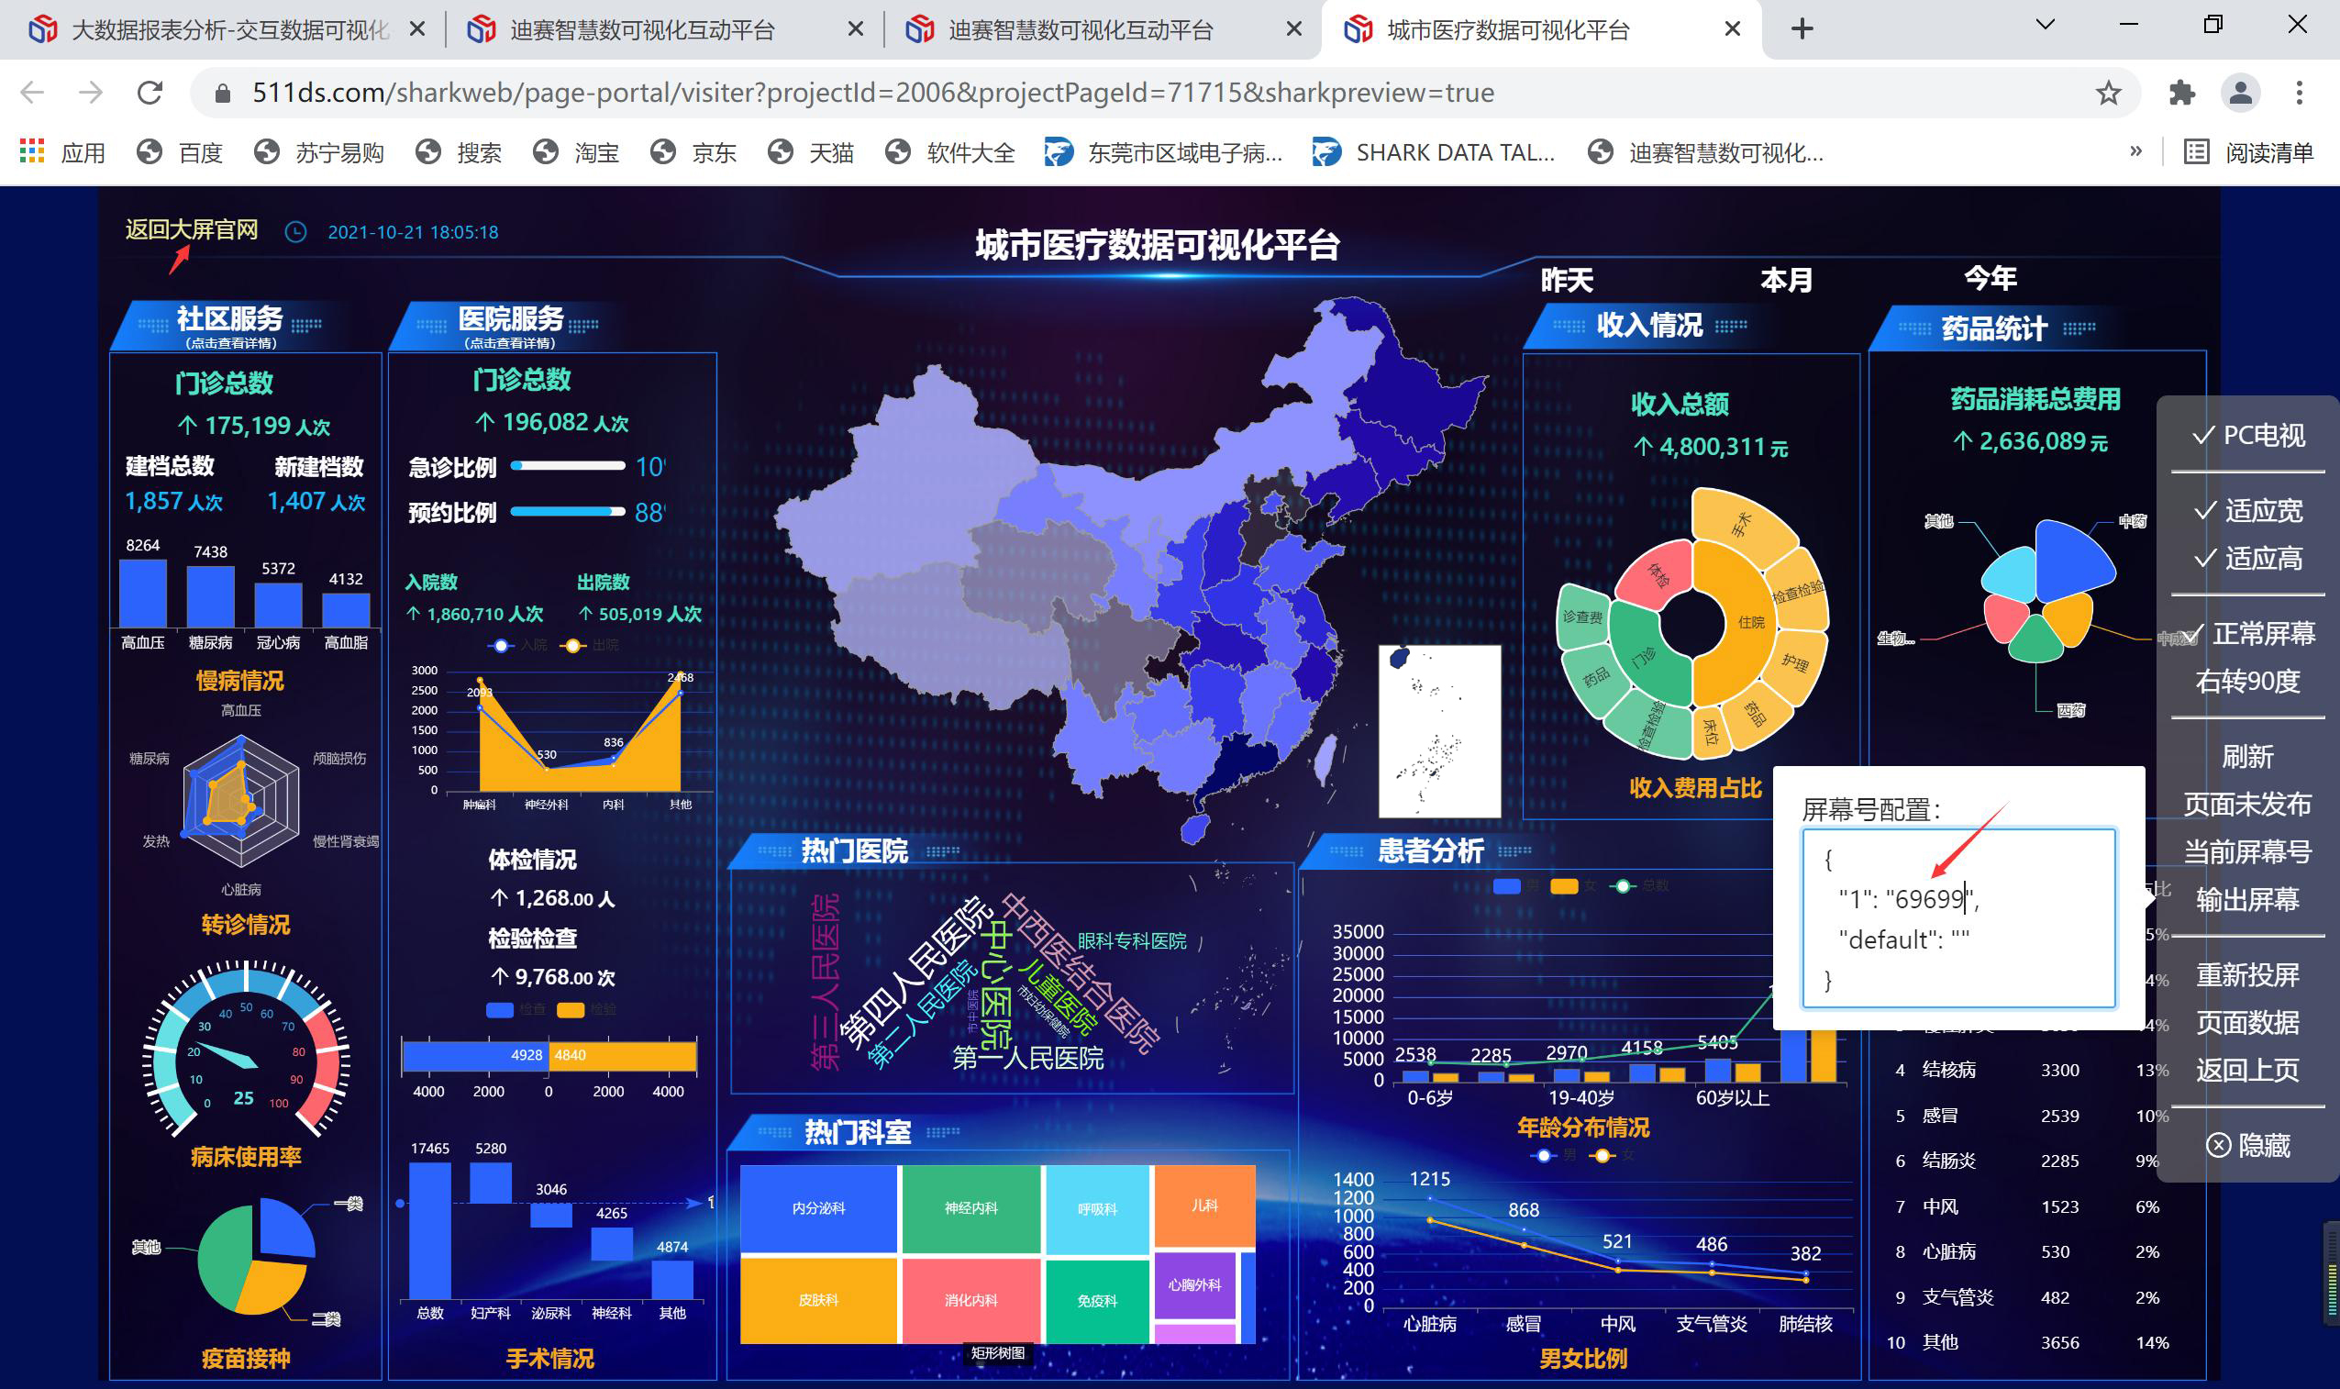
Task: Click the 医院服务 panel header
Action: (510, 325)
